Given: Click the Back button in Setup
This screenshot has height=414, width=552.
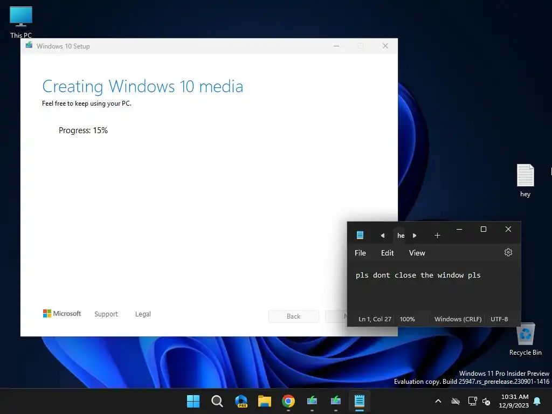Looking at the screenshot, I should click(x=294, y=316).
